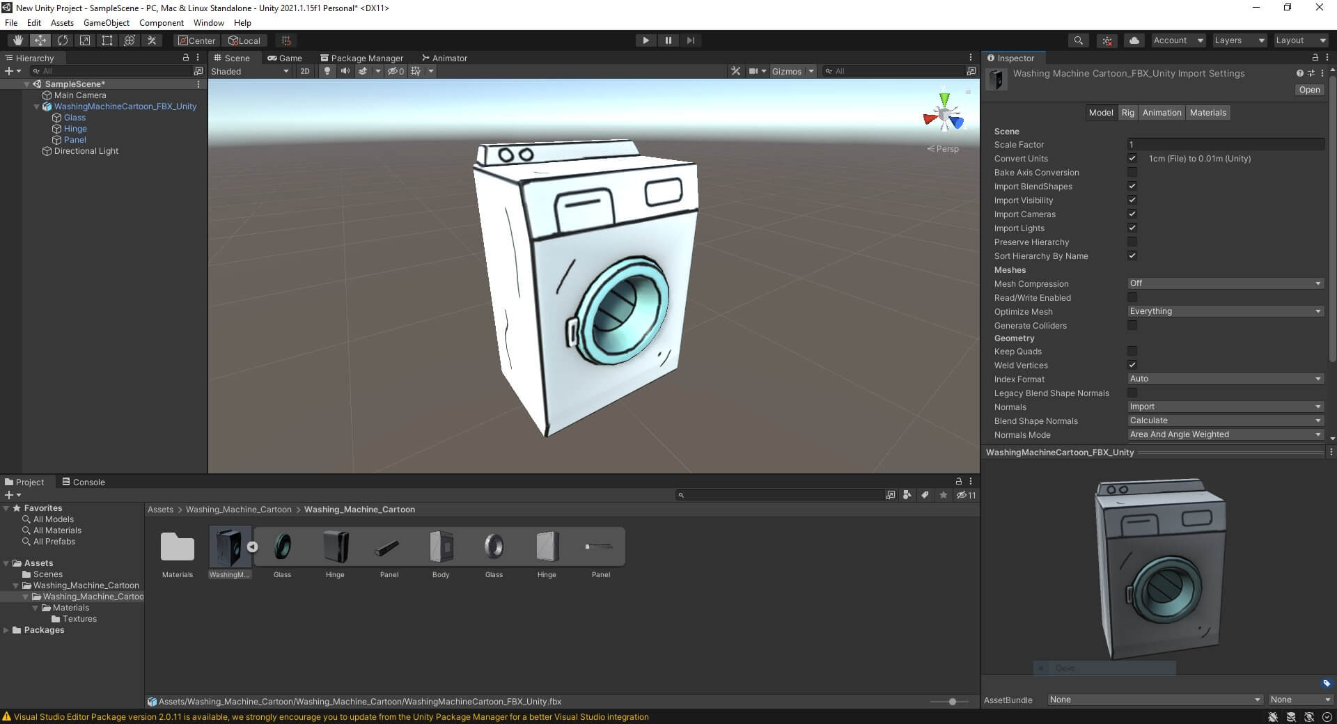Open Mesh Compression dropdown
Screen dimensions: 1337x724
tap(1225, 283)
